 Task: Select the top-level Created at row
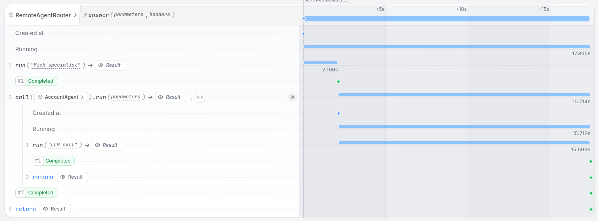pyautogui.click(x=152, y=33)
